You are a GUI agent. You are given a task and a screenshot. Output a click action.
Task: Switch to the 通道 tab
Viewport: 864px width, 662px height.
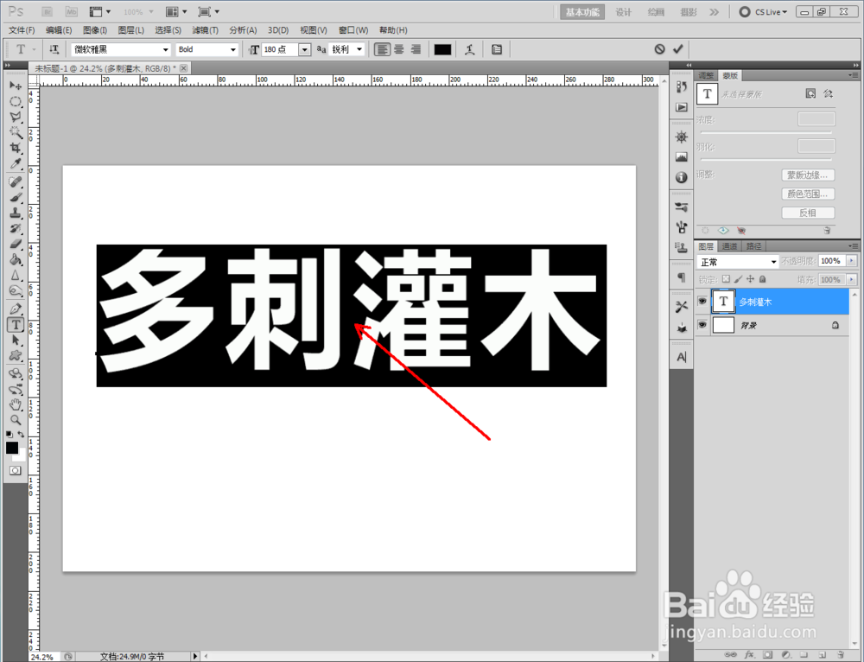(x=729, y=245)
